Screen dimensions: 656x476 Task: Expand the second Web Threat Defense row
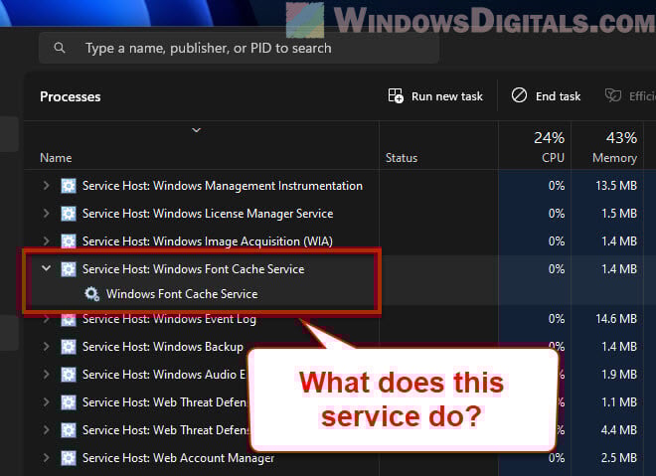click(x=46, y=429)
